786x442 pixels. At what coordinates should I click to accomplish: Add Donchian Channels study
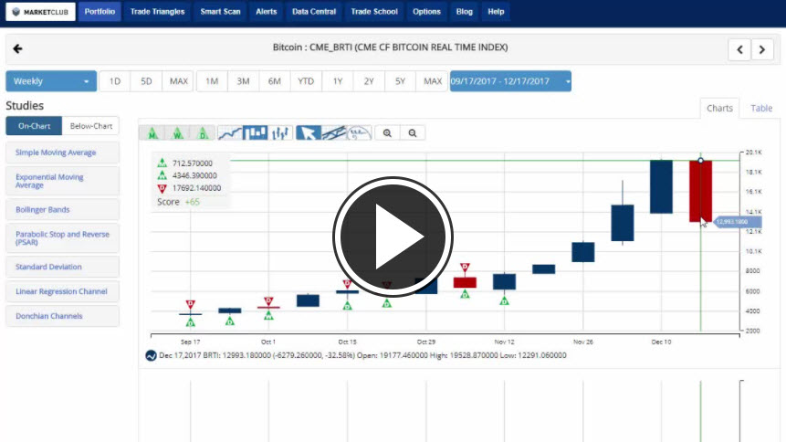tap(63, 316)
